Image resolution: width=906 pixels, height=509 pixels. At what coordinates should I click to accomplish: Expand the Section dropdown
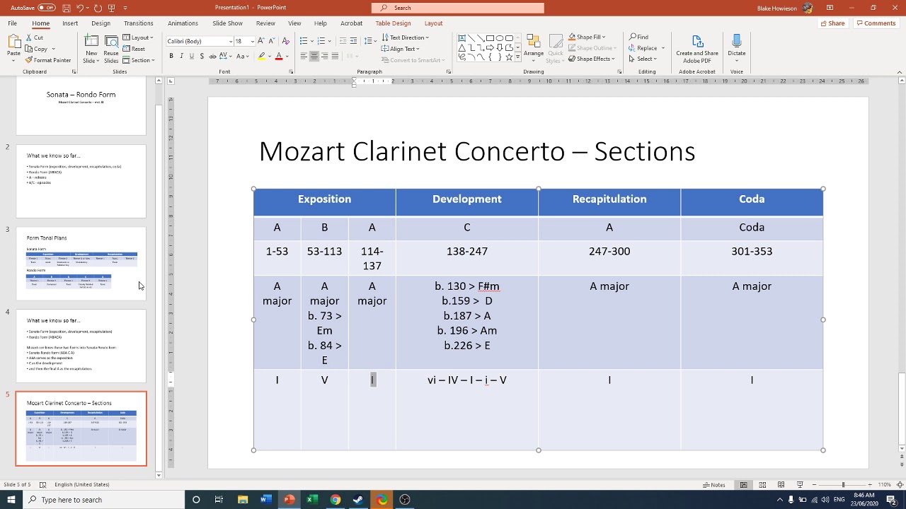[139, 60]
